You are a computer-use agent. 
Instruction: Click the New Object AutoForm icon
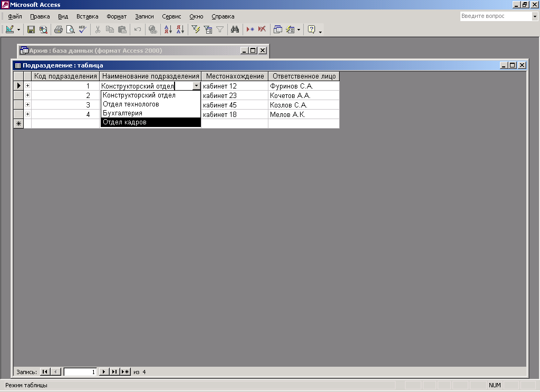click(x=291, y=30)
